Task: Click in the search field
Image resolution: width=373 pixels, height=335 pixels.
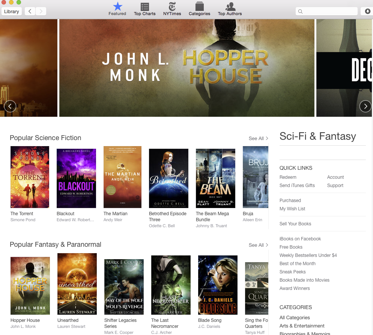Action: (x=328, y=11)
